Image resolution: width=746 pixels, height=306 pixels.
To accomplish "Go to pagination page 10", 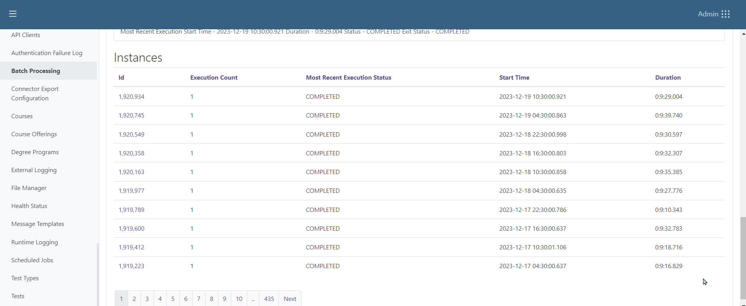I will 239,299.
